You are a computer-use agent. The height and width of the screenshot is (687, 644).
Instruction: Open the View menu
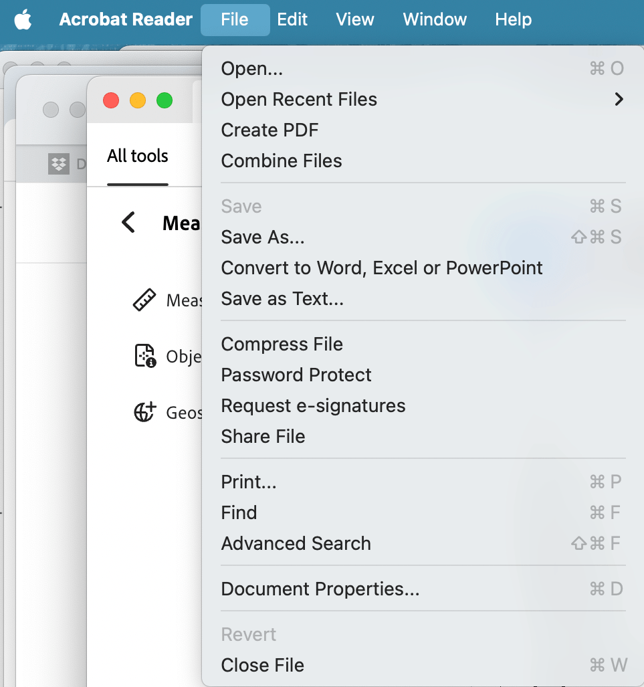tap(355, 19)
